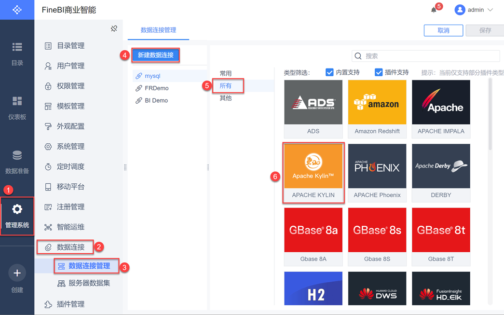Click the FineBI logo icon
Screen dimensions: 504x315
pos(17,10)
